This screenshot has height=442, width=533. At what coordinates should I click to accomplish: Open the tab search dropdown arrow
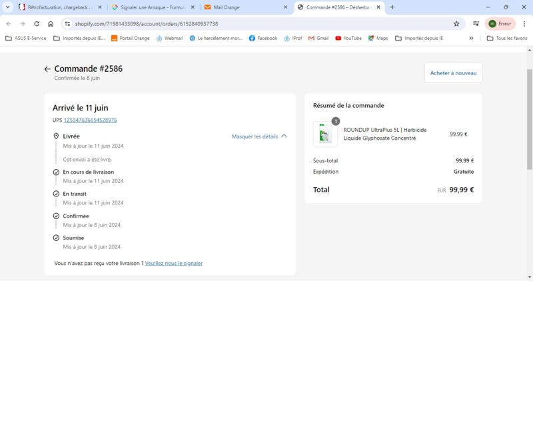7,7
